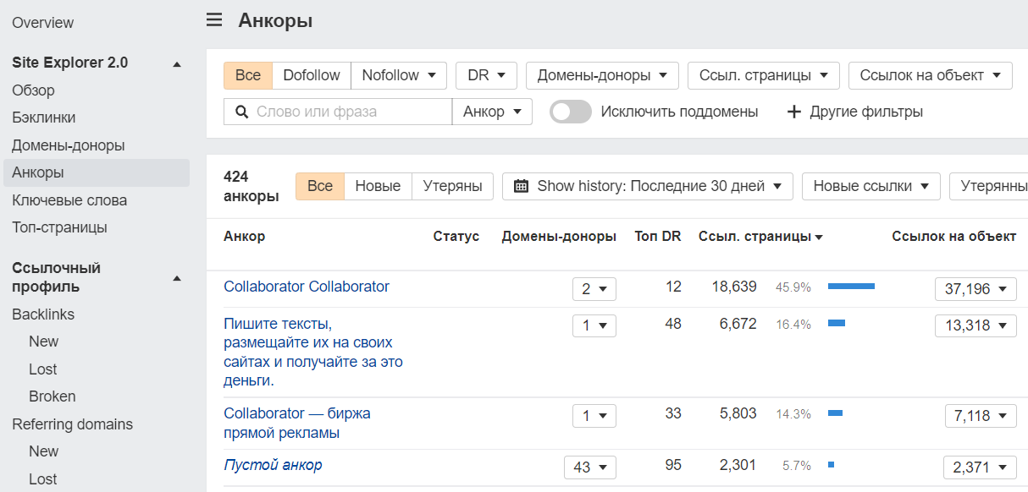
Task: Collapse the Ссылочный профиль section arrow
Action: [177, 277]
